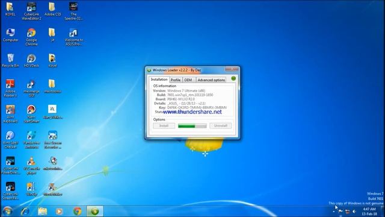Open the Recycle Bin
The width and height of the screenshot is (385, 217).
10,60
